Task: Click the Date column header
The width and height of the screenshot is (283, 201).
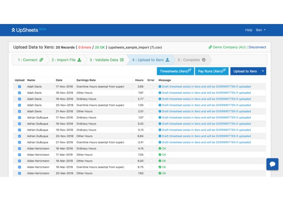Action: pos(59,80)
